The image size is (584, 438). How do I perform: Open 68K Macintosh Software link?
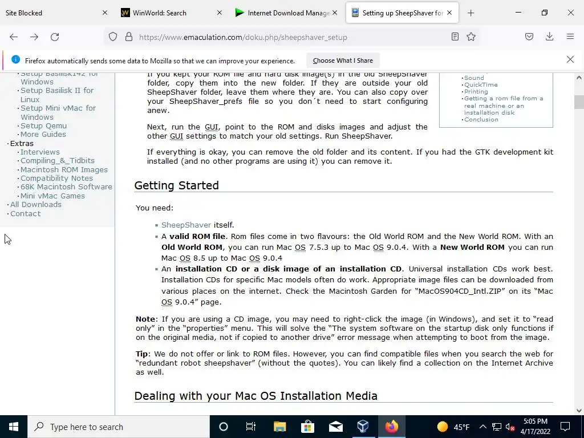[x=66, y=186]
